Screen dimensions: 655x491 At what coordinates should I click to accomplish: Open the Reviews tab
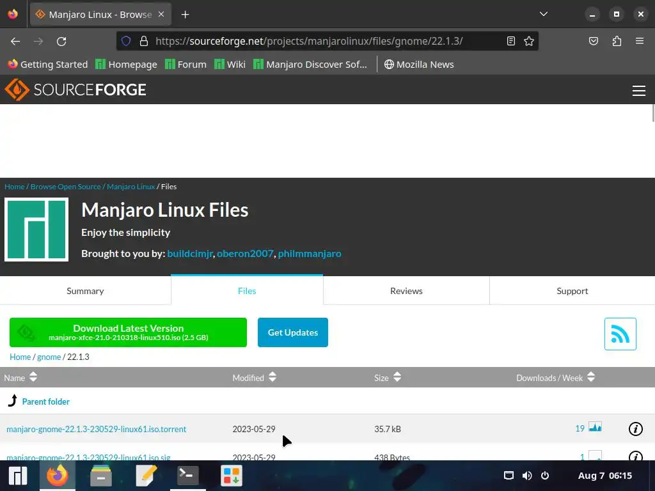pos(406,291)
